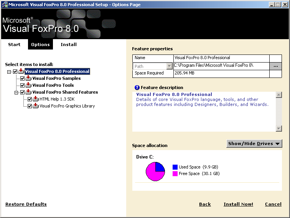This screenshot has height=218, width=290.
Task: Open the Show/Hide Drives dropdown
Action: coord(254,144)
